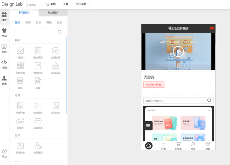Close the popup with X in preview image

[209, 110]
